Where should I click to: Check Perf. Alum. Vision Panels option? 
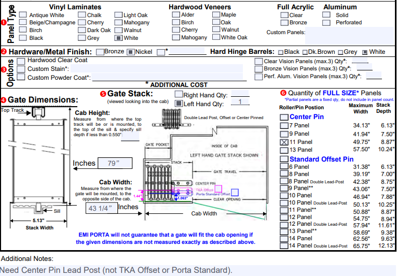(258, 77)
